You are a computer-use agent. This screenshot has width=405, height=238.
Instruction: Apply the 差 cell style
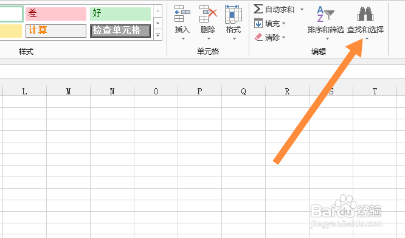click(x=56, y=14)
